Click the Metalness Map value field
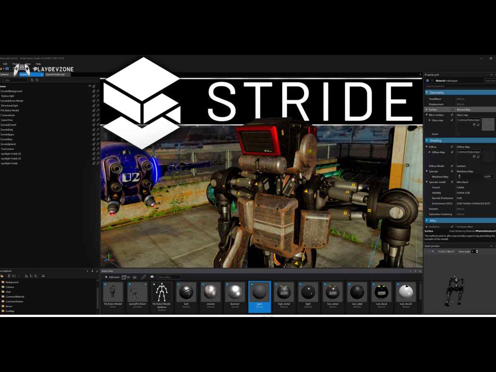The image size is (496, 372). coord(489,176)
